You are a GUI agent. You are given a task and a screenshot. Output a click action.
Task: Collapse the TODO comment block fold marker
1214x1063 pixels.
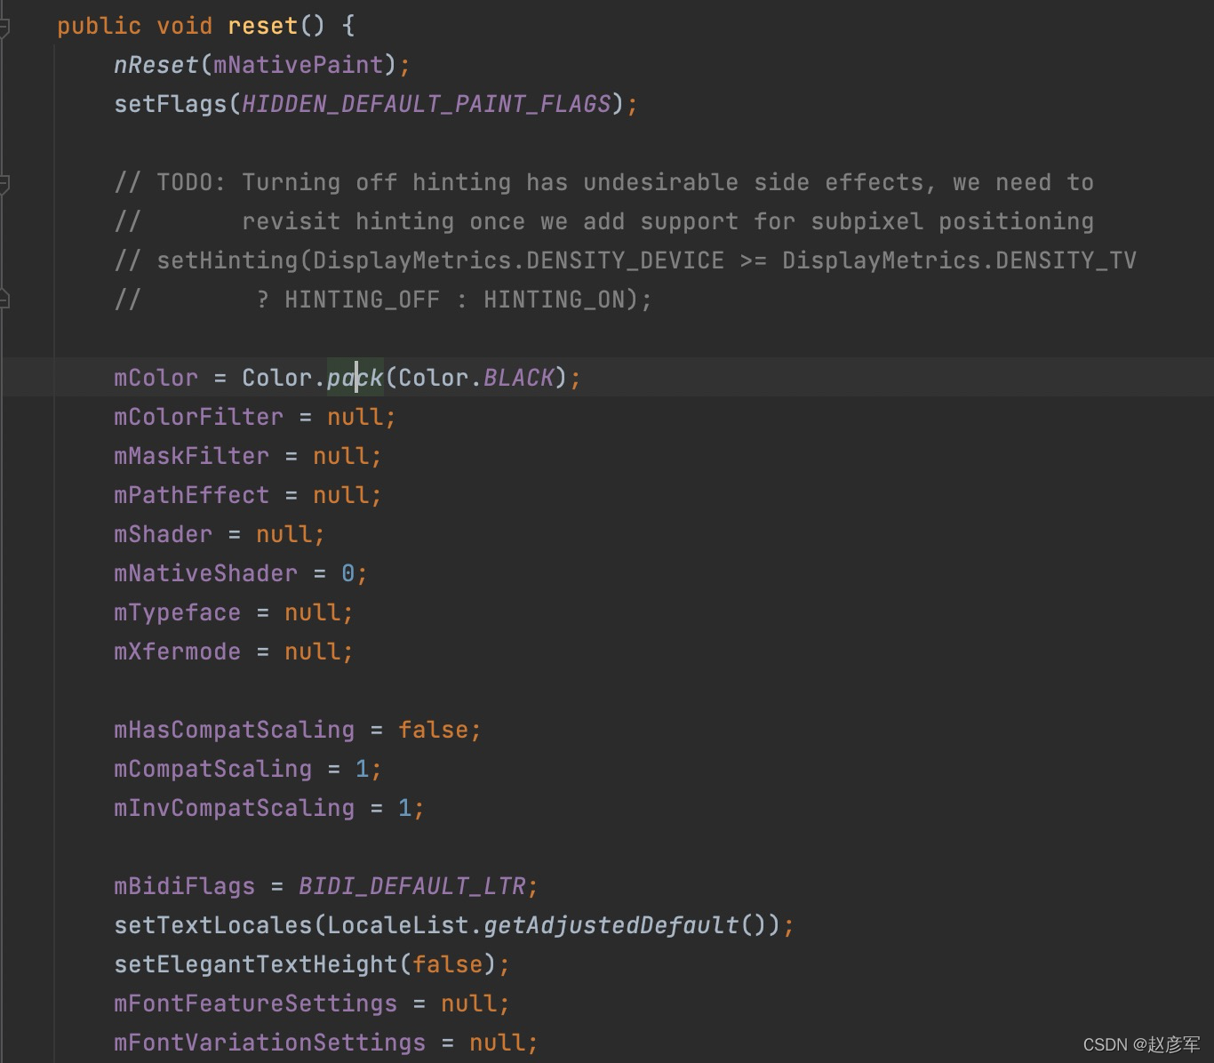4,183
